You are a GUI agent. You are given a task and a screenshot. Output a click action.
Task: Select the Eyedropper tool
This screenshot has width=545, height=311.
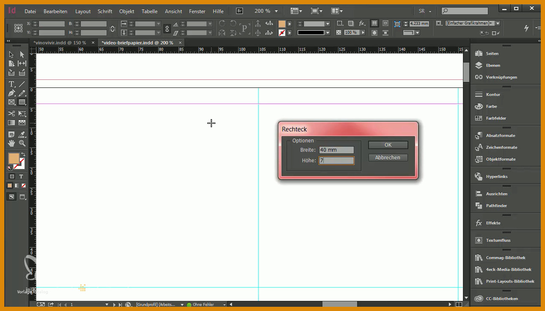(x=22, y=134)
